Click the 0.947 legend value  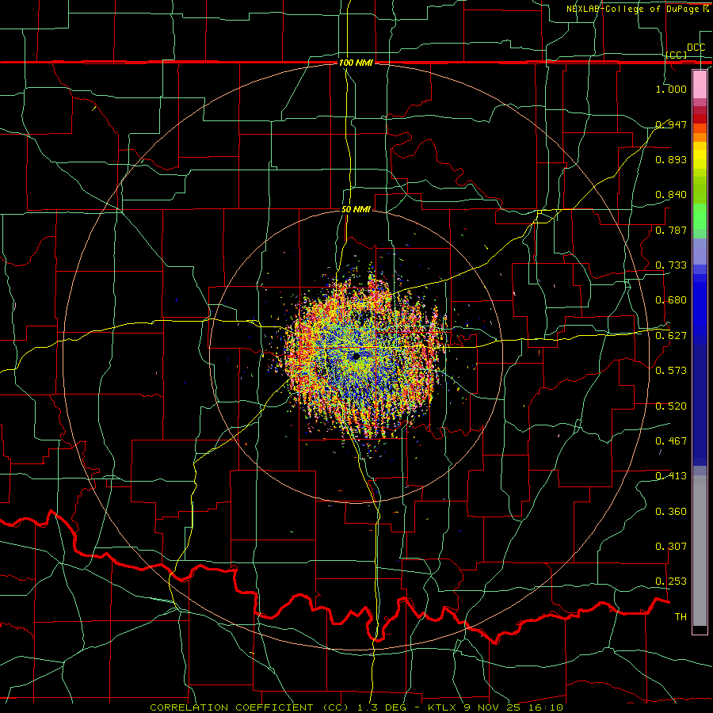click(x=671, y=124)
